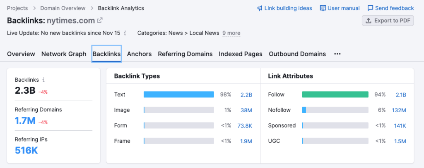Screen dimensions: 424x168
Task: Click the Frame backlink type label
Action: pos(122,141)
